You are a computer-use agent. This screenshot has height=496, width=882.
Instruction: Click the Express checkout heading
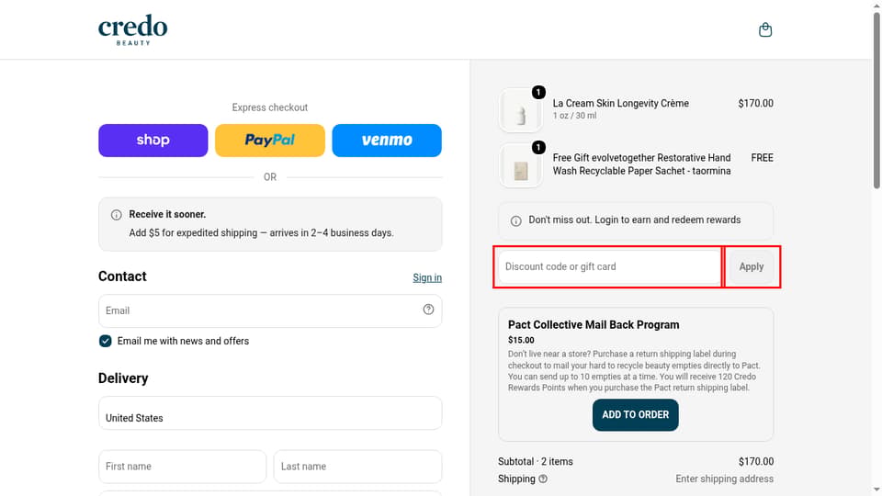click(270, 107)
